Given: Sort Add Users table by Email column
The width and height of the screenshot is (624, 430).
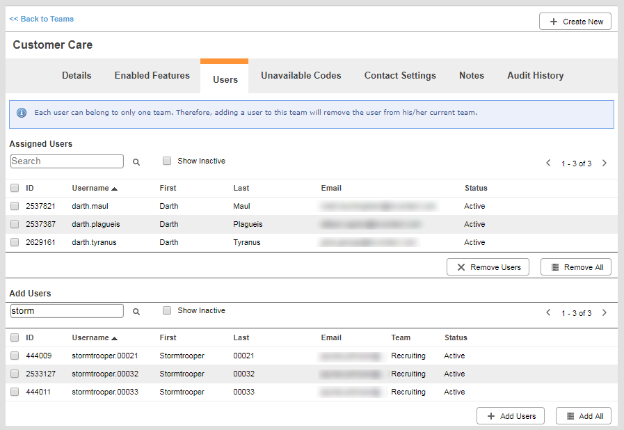Looking at the screenshot, I should [x=331, y=337].
